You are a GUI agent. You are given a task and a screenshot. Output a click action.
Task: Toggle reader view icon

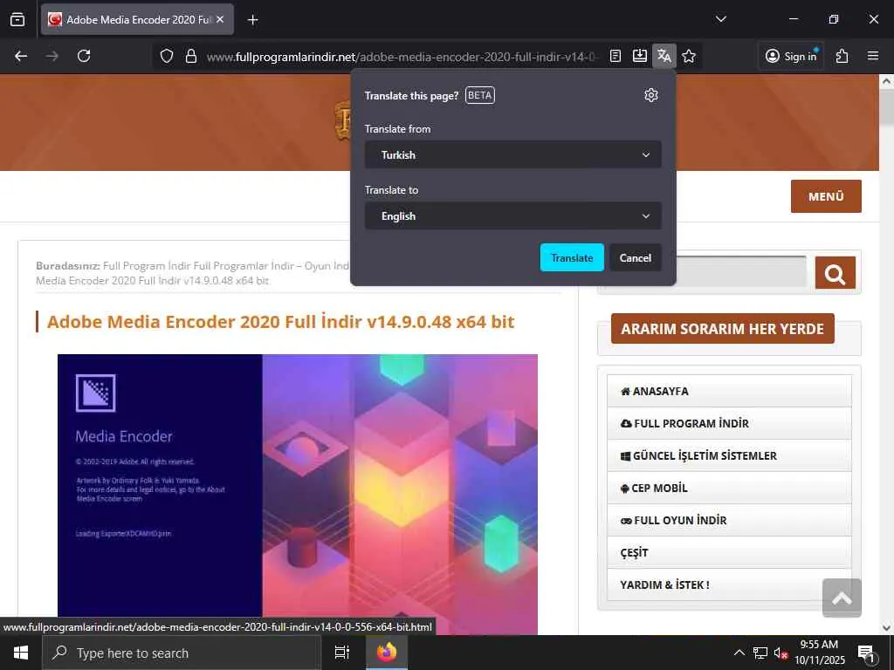pyautogui.click(x=615, y=56)
